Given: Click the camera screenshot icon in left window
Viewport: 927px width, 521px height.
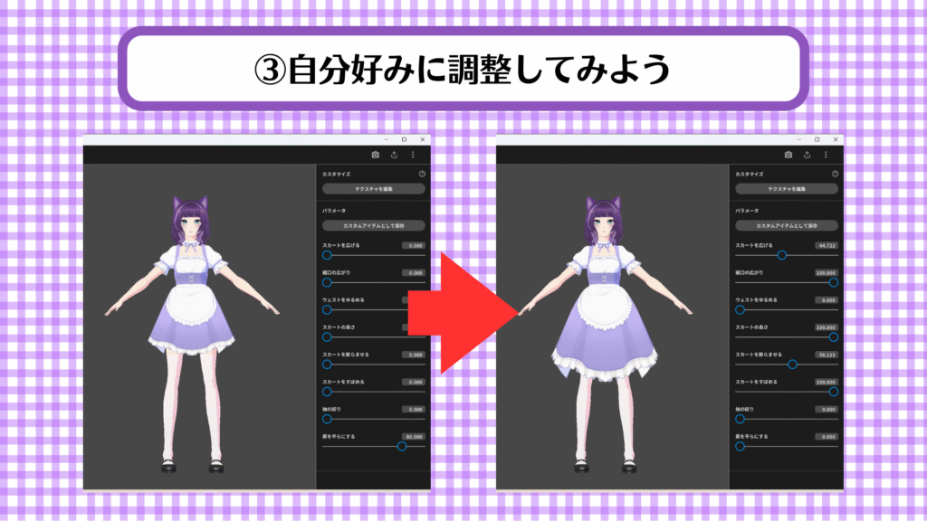Looking at the screenshot, I should pyautogui.click(x=375, y=155).
